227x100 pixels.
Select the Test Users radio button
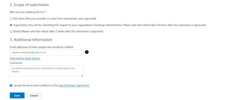coord(11,19)
